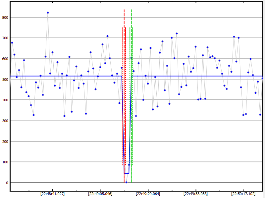Image resolution: width=265 pixels, height=198 pixels.
Task: Click the first data point at left edge
Action: [12, 43]
